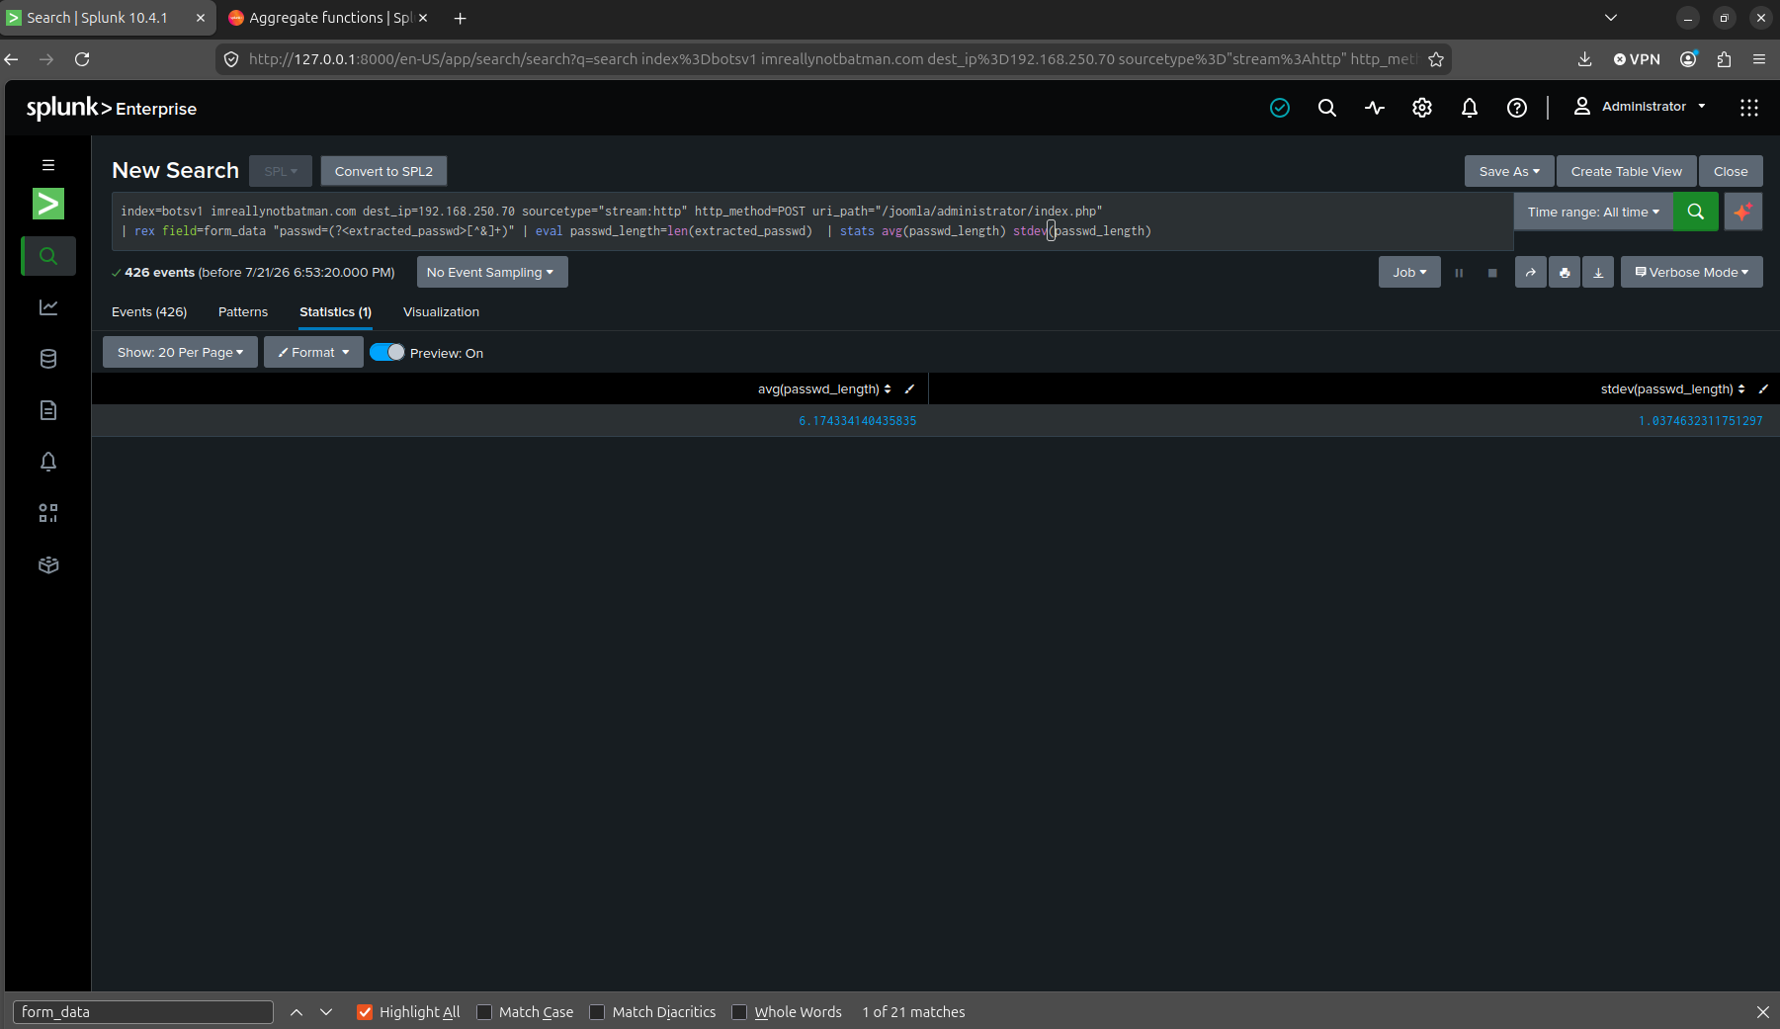Open the Verbose Mode dropdown
Image resolution: width=1780 pixels, height=1029 pixels.
click(x=1691, y=272)
